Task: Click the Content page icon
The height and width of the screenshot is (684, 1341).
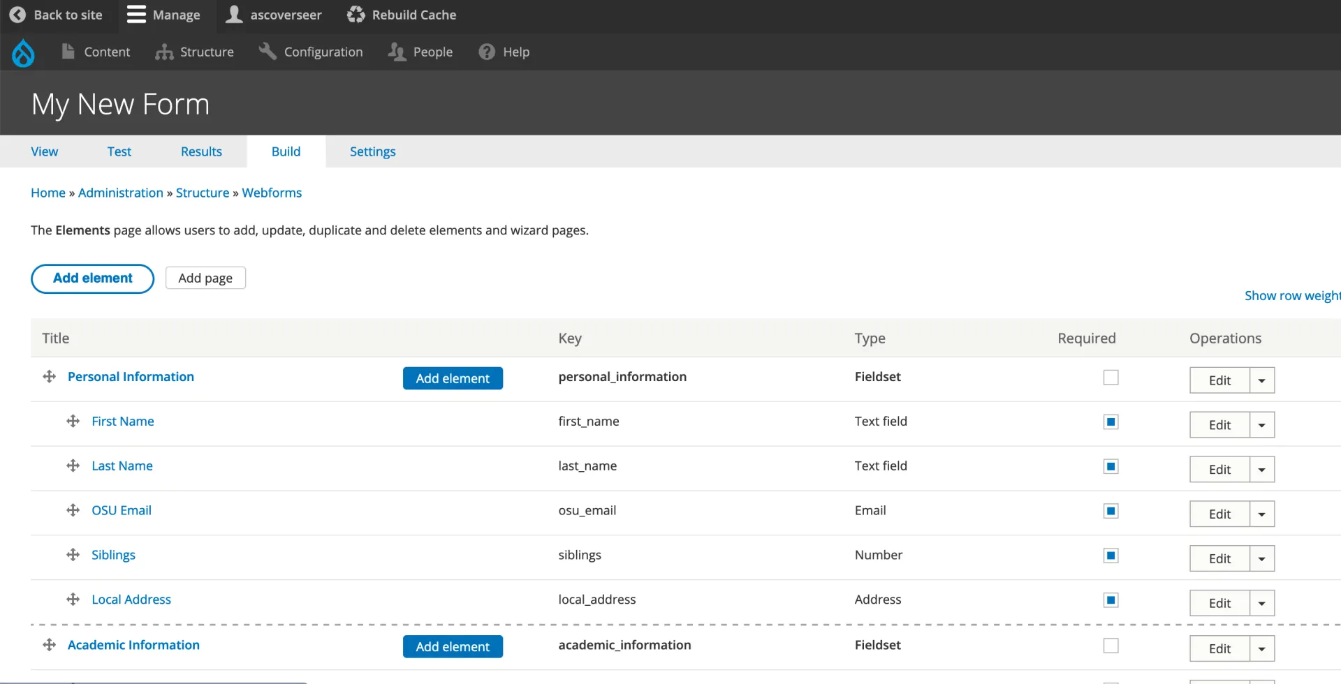Action: tap(68, 52)
